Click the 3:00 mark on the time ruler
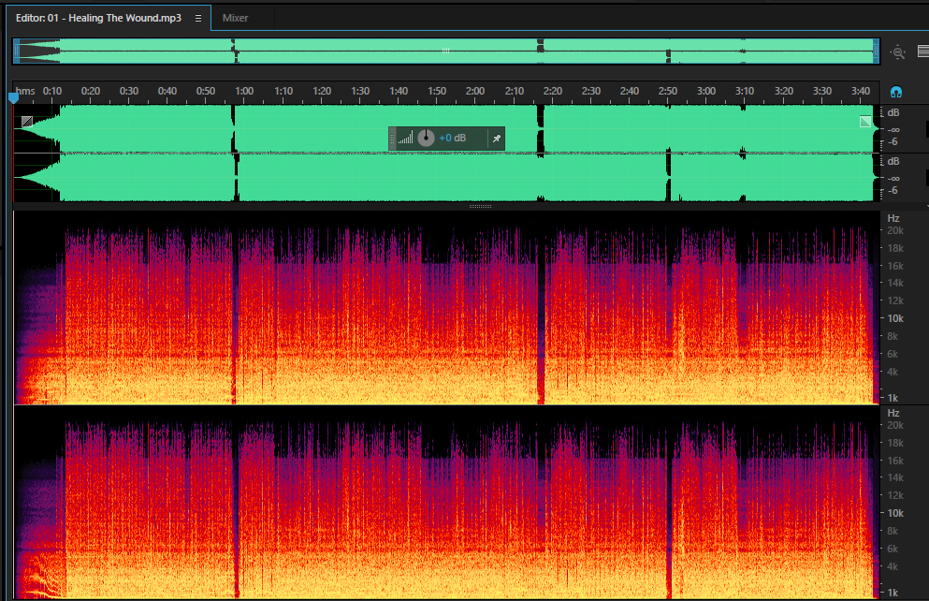 pos(705,92)
